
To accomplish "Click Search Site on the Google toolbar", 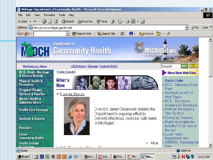I will tap(106, 33).
